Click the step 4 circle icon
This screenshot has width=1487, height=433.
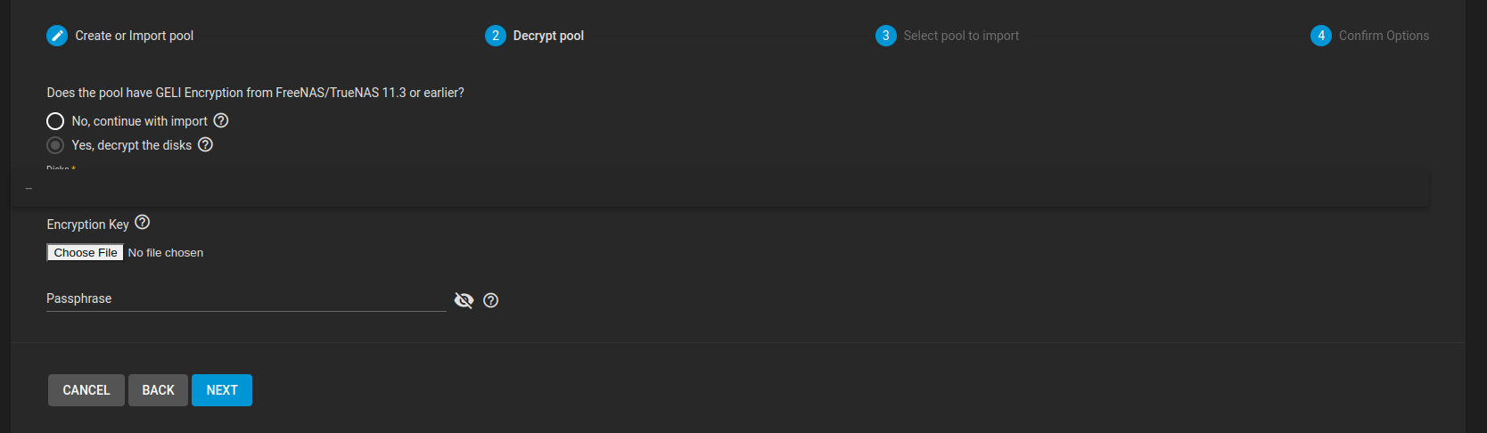1321,36
